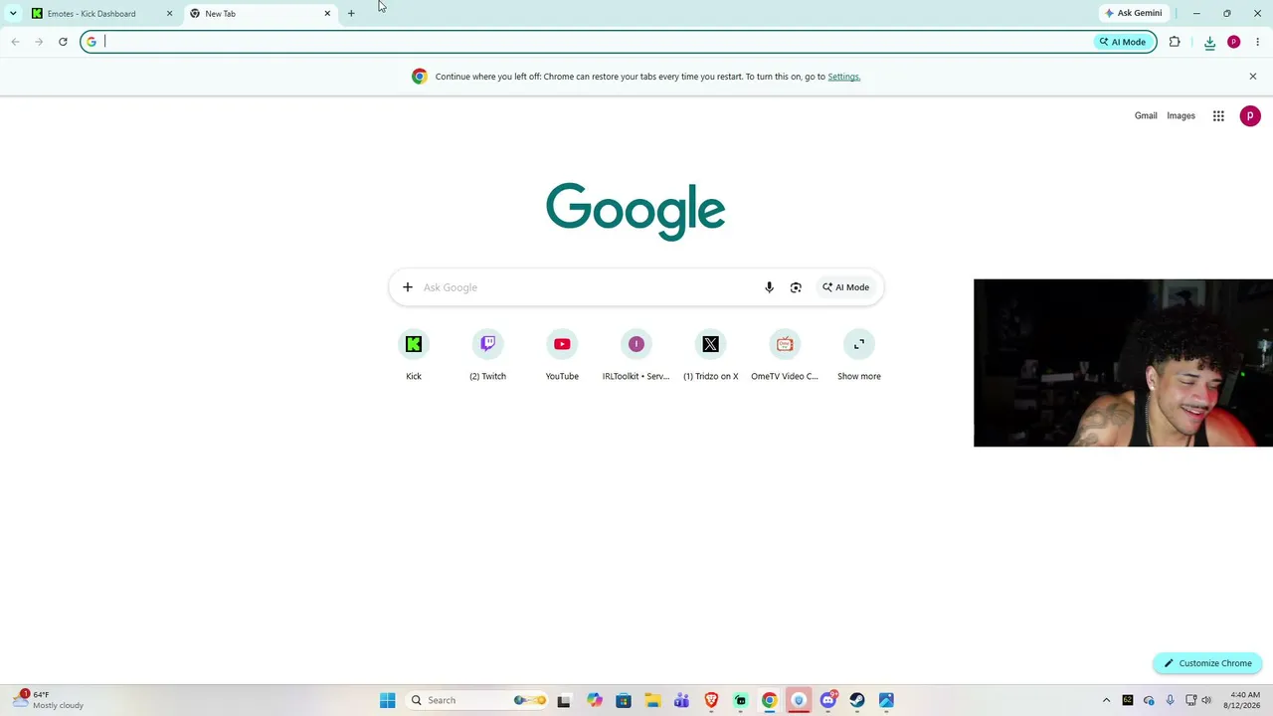Open Discord from the taskbar
Image resolution: width=1273 pixels, height=716 pixels.
tap(828, 700)
